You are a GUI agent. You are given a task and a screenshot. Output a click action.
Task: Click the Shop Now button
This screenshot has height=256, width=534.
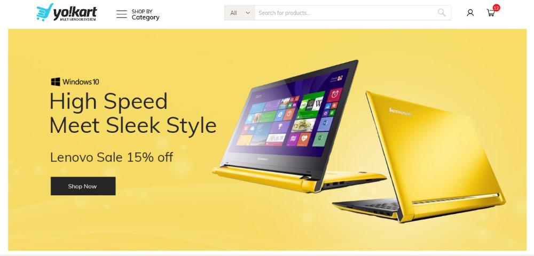pos(83,186)
